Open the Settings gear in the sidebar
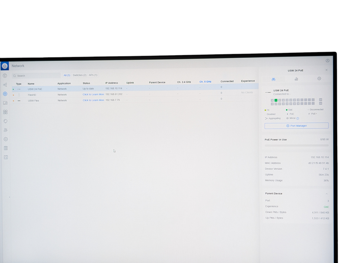The width and height of the screenshot is (349, 263). click(6, 139)
